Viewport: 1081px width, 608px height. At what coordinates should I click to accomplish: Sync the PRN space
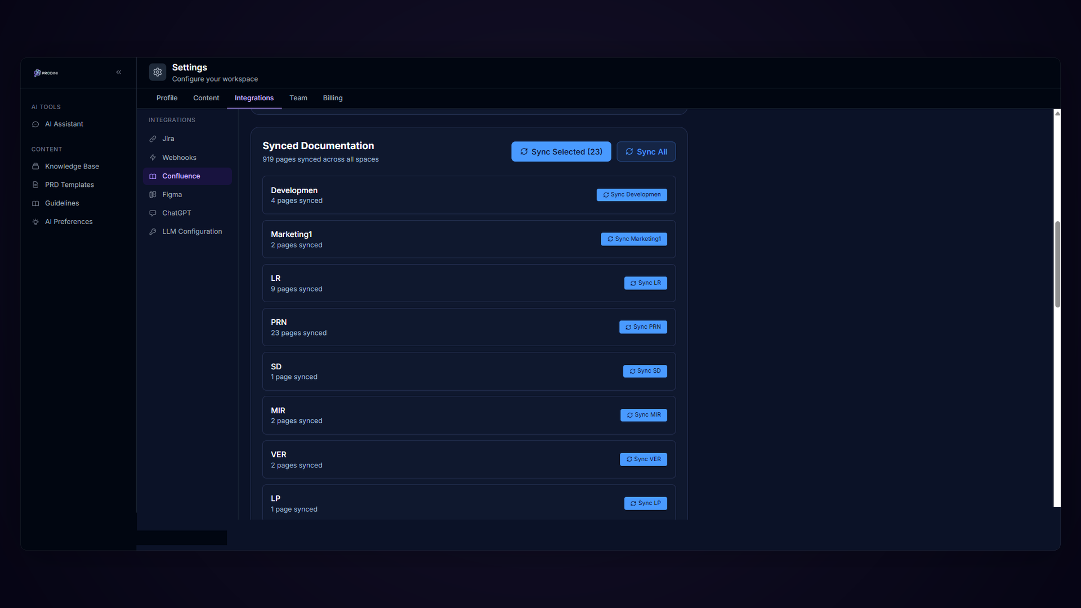(x=643, y=327)
